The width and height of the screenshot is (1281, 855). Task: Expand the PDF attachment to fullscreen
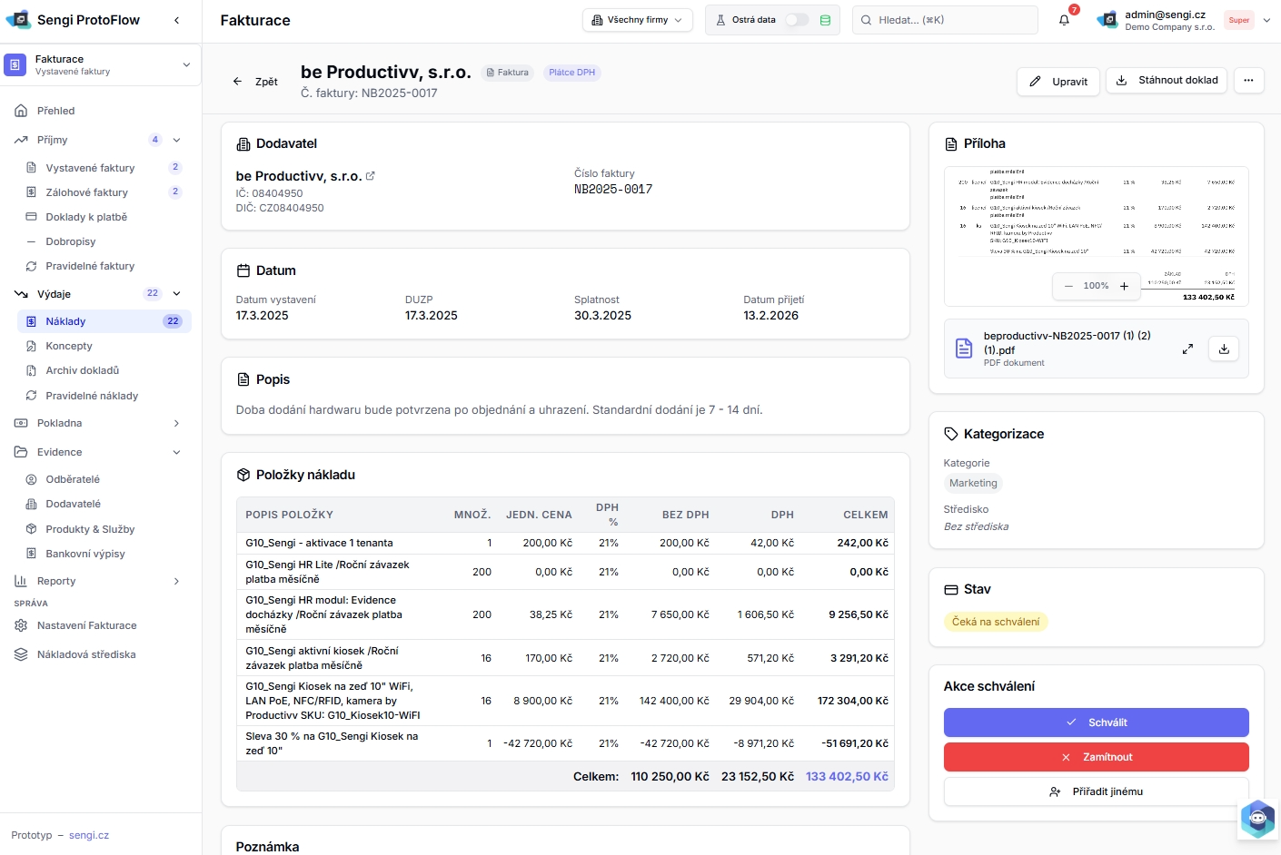click(x=1187, y=349)
